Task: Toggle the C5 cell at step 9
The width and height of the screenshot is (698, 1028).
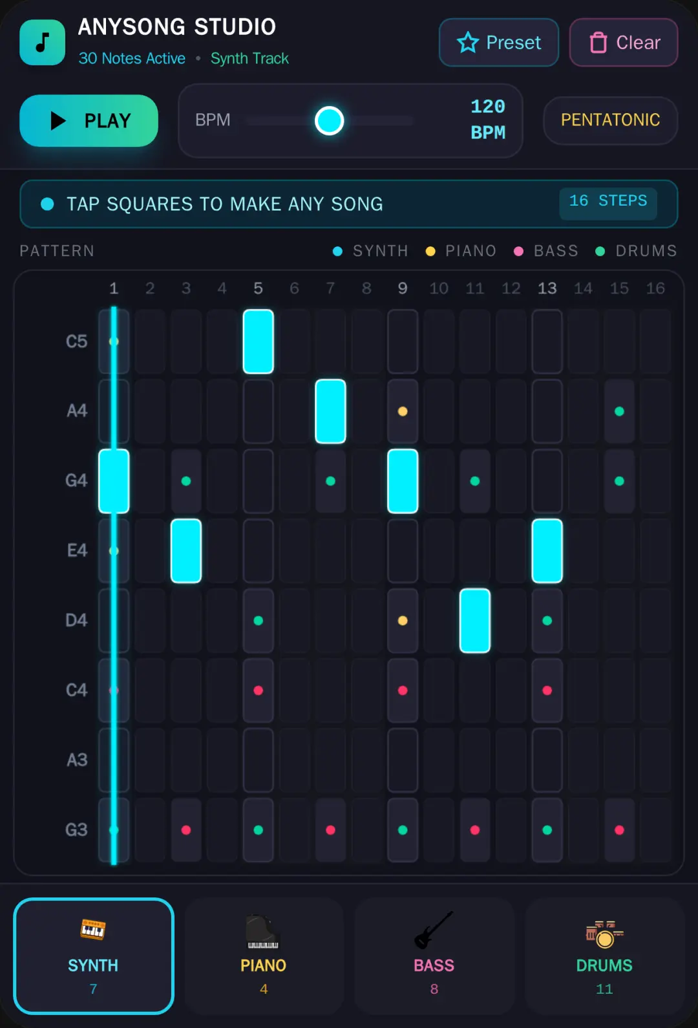Action: [403, 341]
